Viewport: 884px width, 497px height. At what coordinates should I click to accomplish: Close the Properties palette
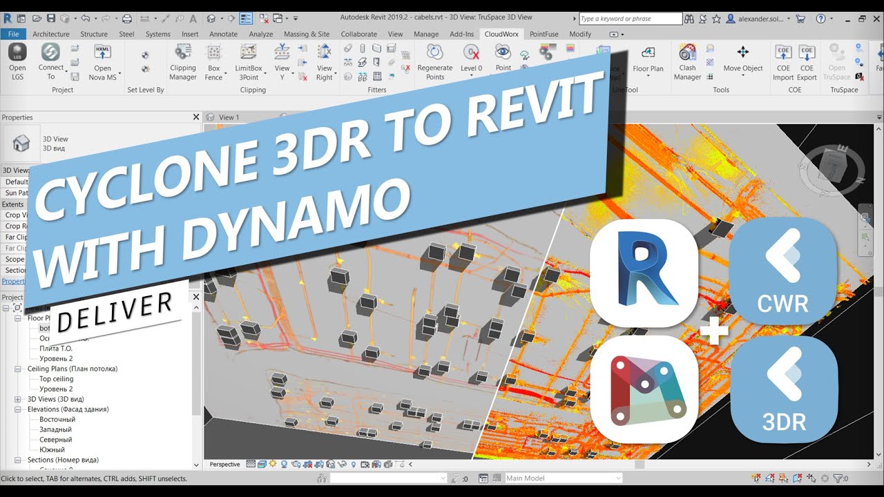(196, 117)
